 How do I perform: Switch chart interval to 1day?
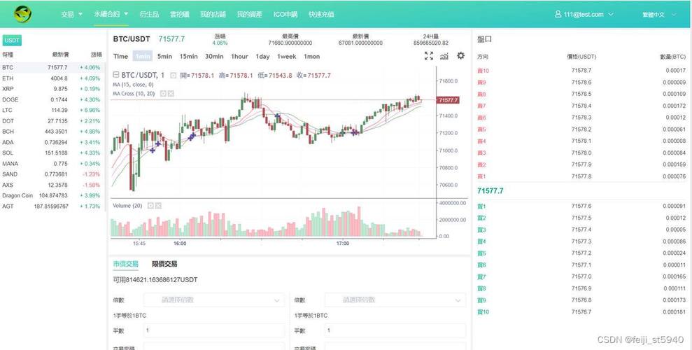tap(262, 56)
